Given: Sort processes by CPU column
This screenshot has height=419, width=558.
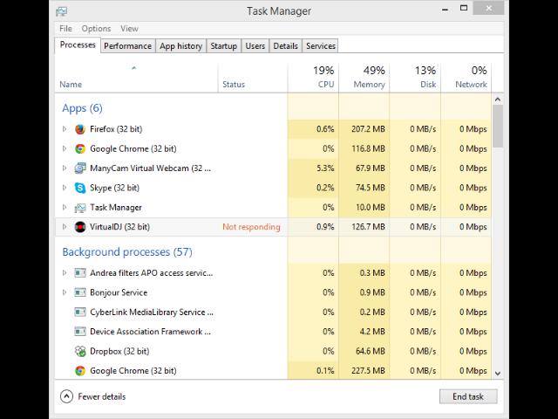Looking at the screenshot, I should [313, 78].
